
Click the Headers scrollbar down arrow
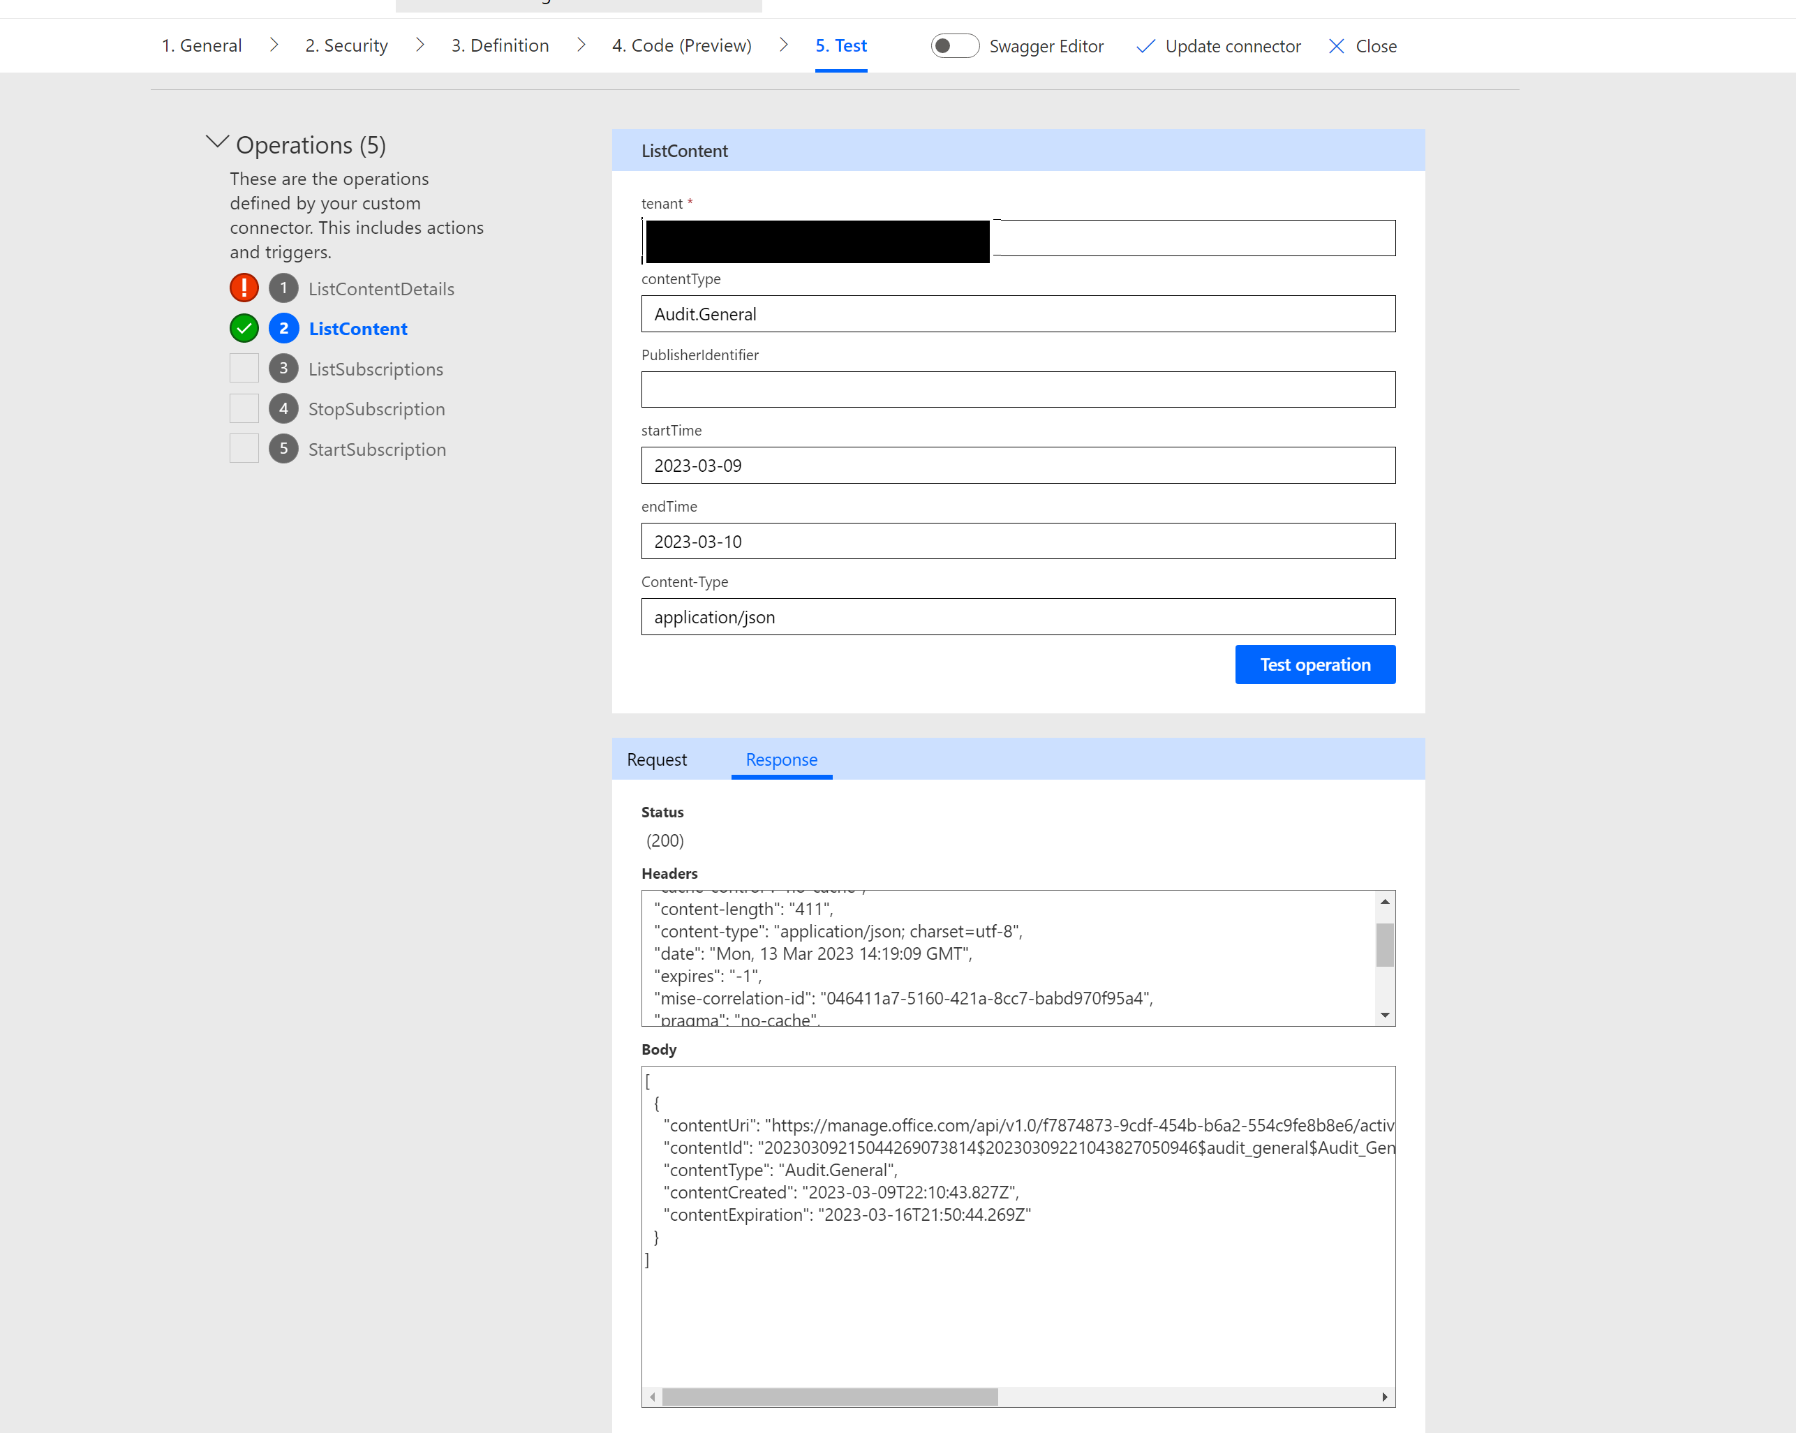tap(1383, 1015)
